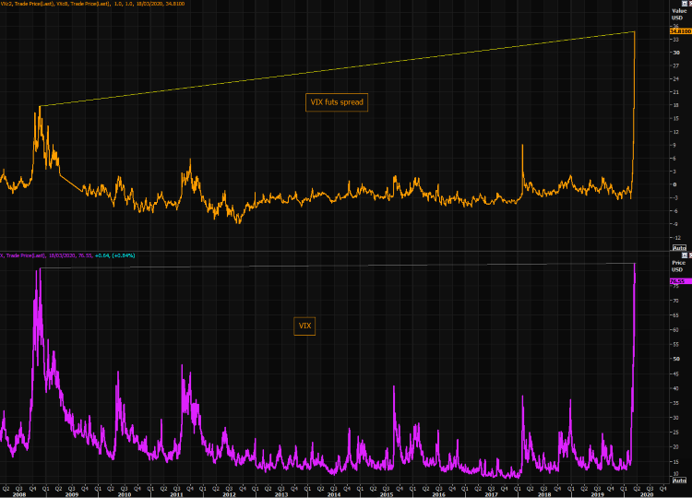Click the 2008 year label on time axis
The height and width of the screenshot is (498, 692).
point(19,494)
